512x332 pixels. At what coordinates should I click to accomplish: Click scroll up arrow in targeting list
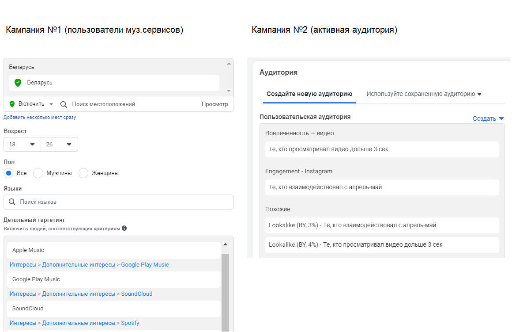point(225,244)
